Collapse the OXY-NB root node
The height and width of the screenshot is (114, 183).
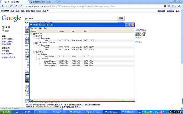31,34
